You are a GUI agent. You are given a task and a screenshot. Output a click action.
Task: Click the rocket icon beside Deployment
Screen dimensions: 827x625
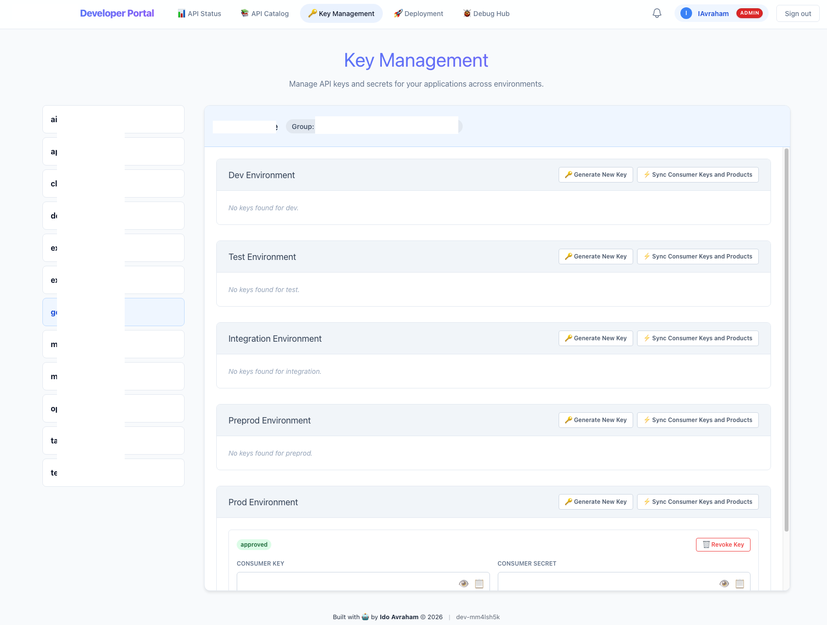(x=398, y=13)
